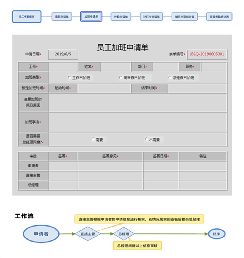Click the 直接主管 diamond node in workflow
244x258 pixels.
tap(88, 234)
